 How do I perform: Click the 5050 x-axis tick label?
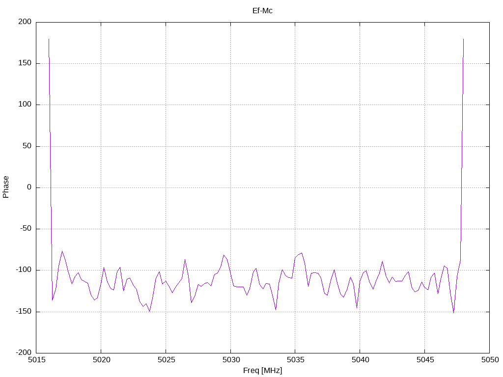pos(490,360)
